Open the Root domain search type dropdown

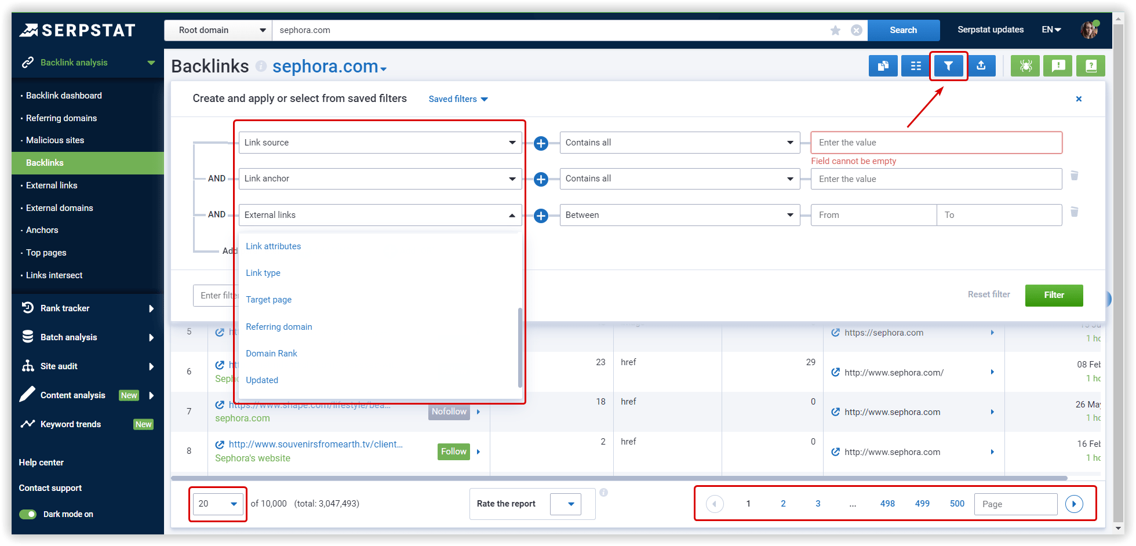click(218, 30)
